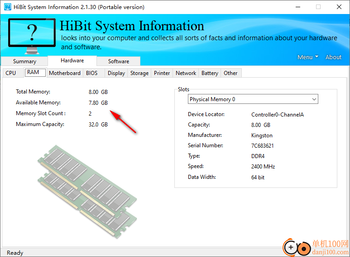The image size is (350, 257).
Task: Click the Device Locator value Controller0-ChannelA
Action: pyautogui.click(x=278, y=115)
